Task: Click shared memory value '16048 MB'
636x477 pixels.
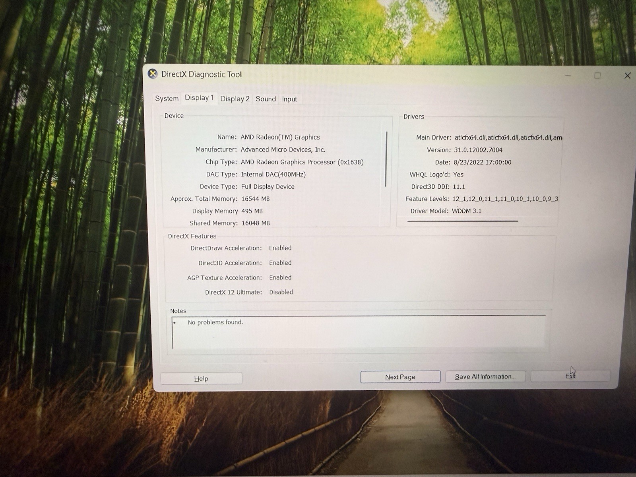Action: 256,223
